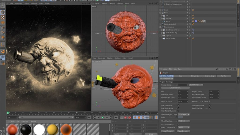Select the red-orange material sphere
The height and width of the screenshot is (135, 240).
[x=12, y=129]
